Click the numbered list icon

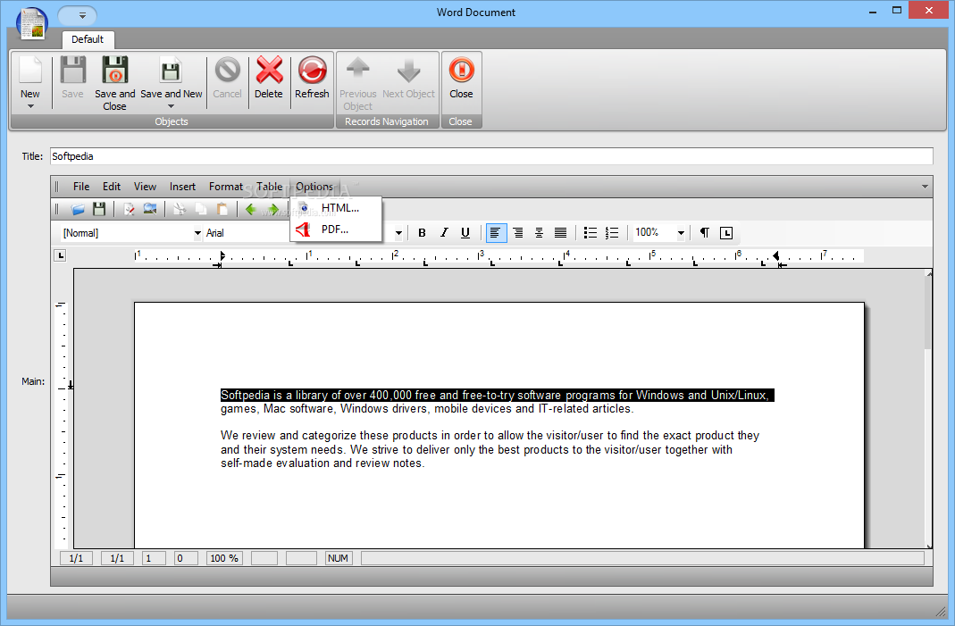pos(612,232)
